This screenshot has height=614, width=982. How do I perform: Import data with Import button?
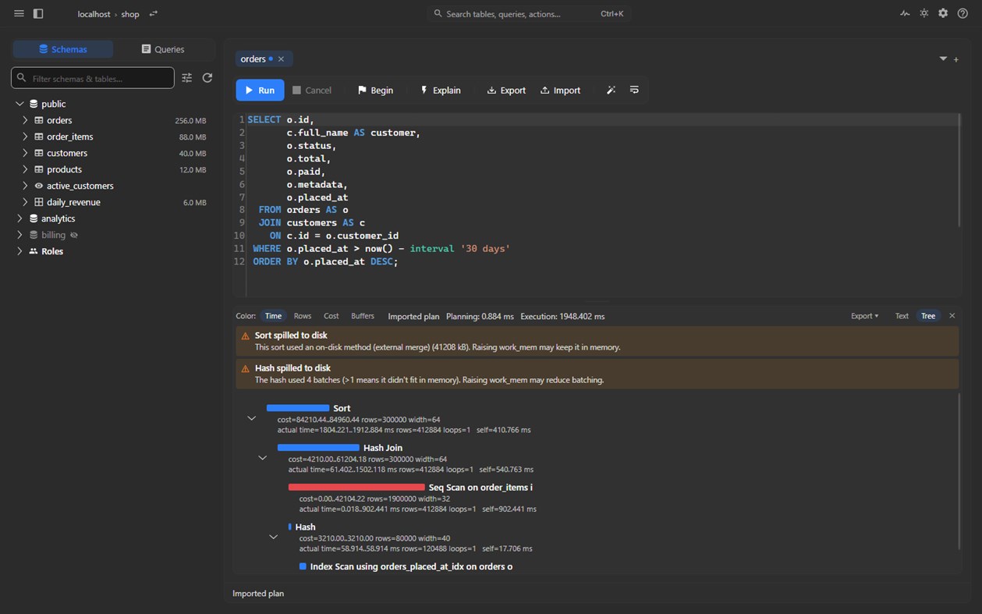(x=561, y=91)
